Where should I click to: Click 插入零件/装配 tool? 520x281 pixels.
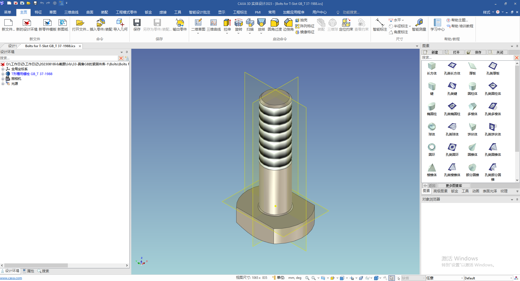click(101, 25)
